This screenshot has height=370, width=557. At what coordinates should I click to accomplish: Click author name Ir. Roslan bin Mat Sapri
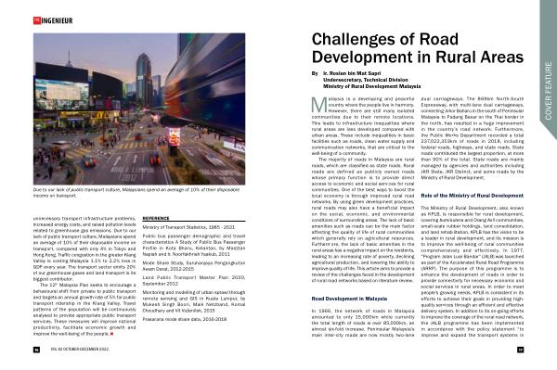tap(352, 73)
